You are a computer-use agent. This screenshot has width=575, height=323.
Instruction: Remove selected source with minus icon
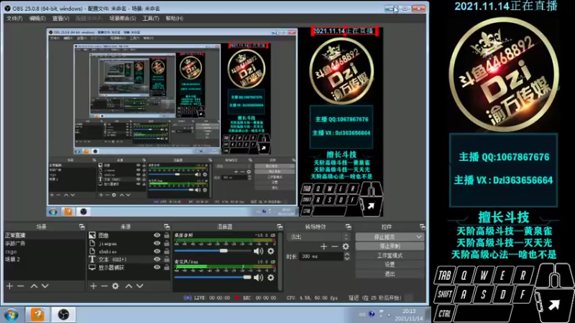[104, 286]
